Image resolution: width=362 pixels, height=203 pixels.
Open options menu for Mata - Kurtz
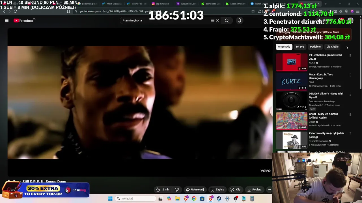(350, 75)
